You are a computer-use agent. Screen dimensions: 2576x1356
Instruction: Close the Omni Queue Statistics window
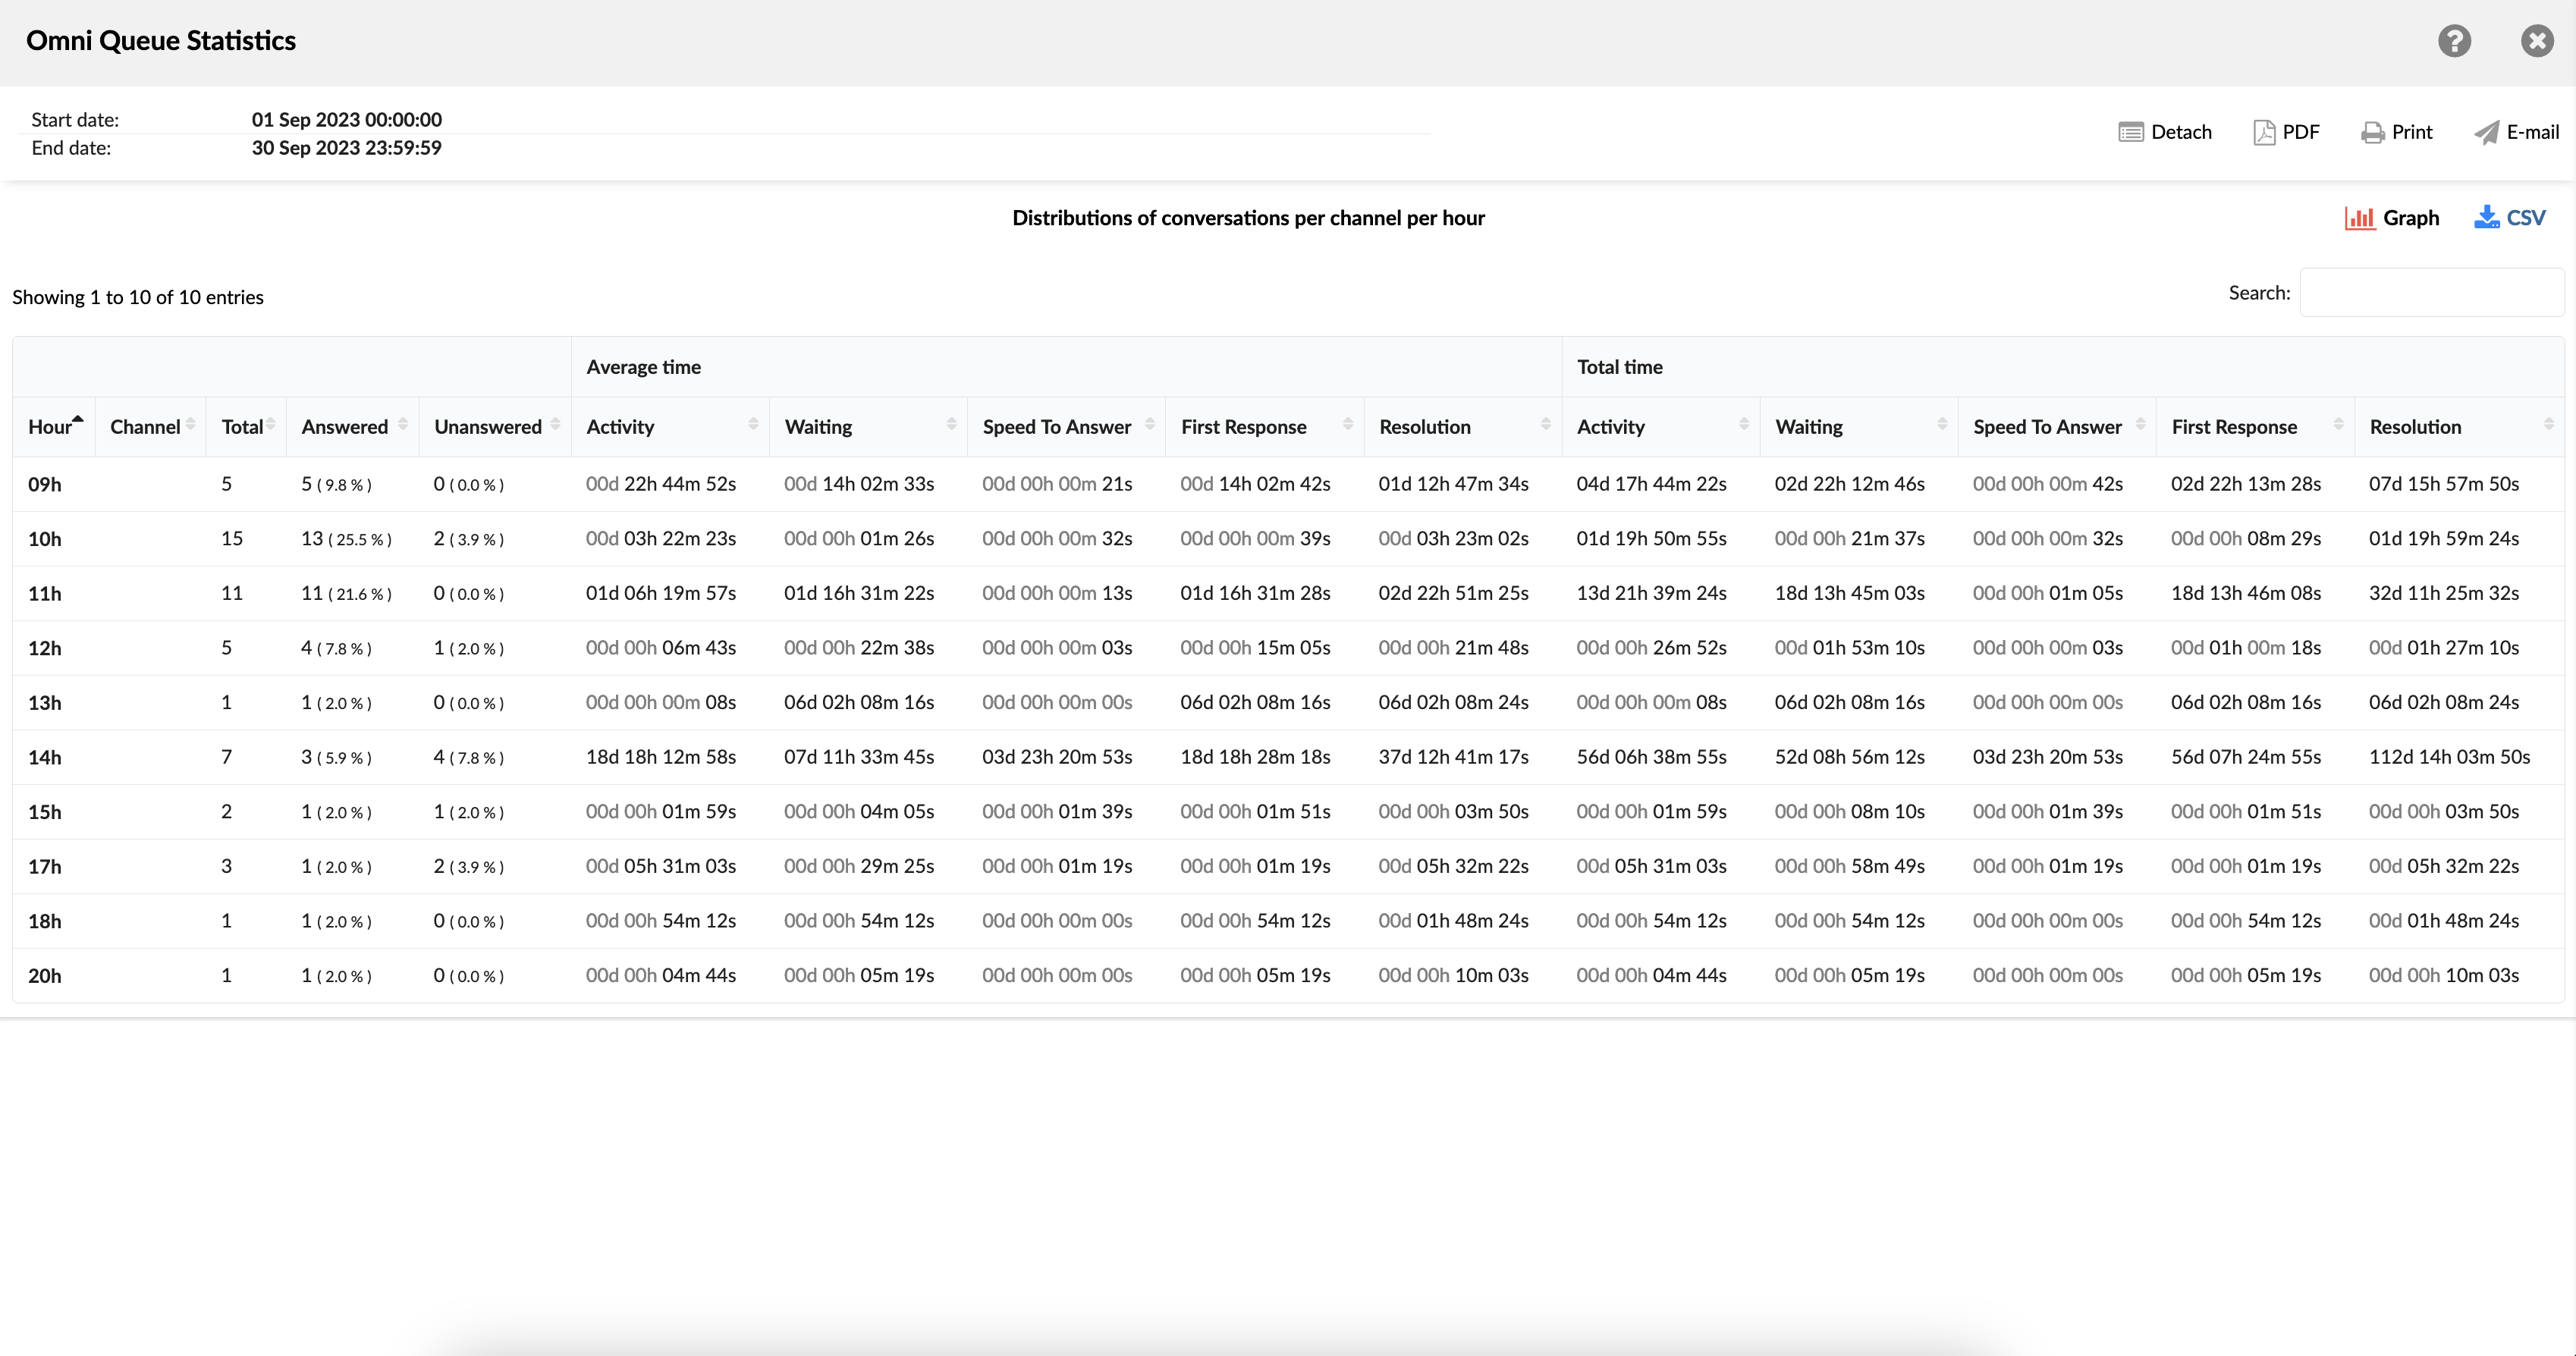coord(2537,41)
